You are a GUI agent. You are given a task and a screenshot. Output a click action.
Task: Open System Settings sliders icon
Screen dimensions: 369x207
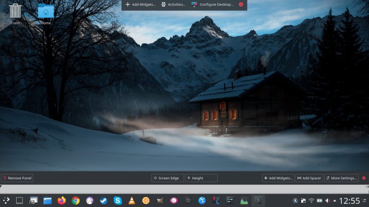click(x=230, y=201)
